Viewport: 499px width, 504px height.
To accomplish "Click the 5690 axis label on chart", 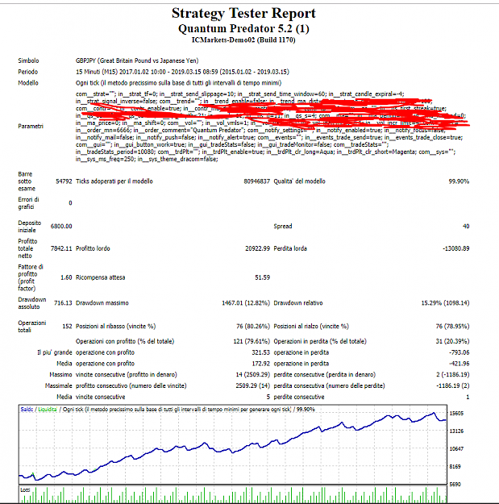I will tap(455, 484).
